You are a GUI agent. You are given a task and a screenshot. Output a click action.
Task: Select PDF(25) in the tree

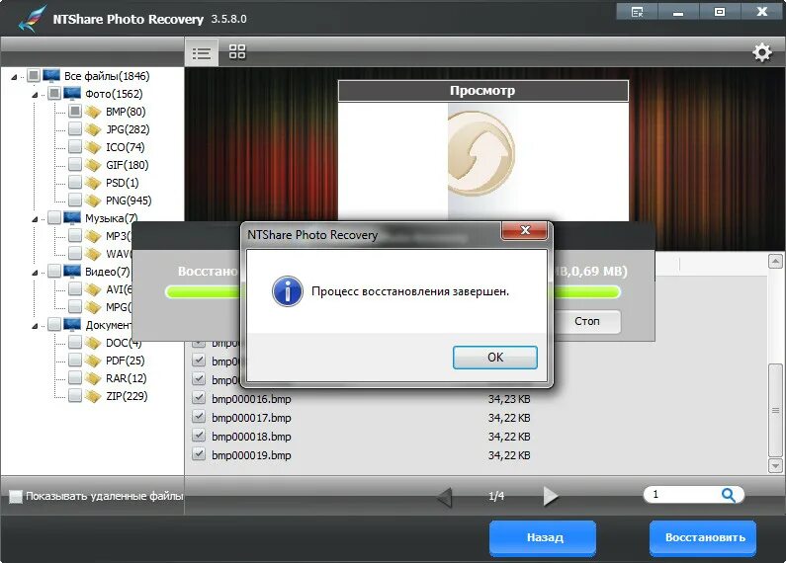pos(126,361)
